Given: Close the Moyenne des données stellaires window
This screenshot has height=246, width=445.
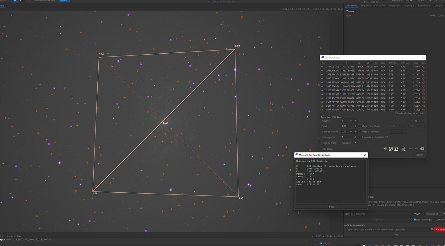Looking at the screenshot, I should pos(365,155).
